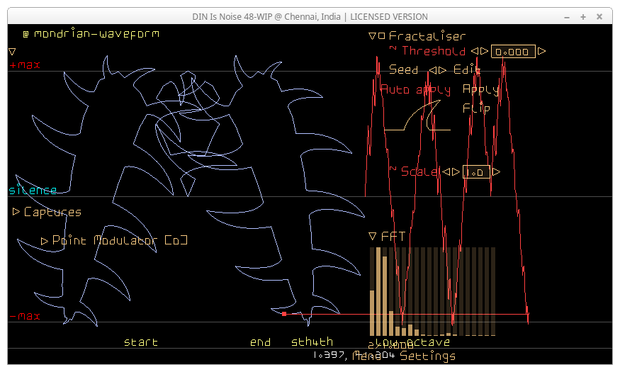Collapse the Fractaliser panel triangle
The height and width of the screenshot is (372, 620).
[373, 36]
